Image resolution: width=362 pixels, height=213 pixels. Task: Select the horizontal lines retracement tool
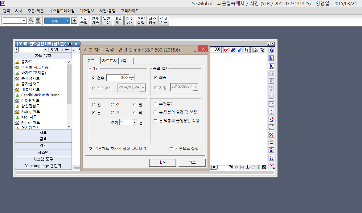271,142
